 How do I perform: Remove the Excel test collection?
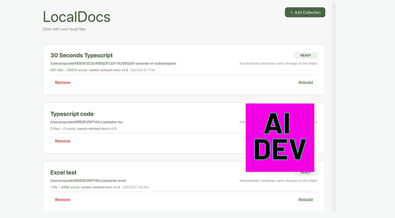coord(63,199)
